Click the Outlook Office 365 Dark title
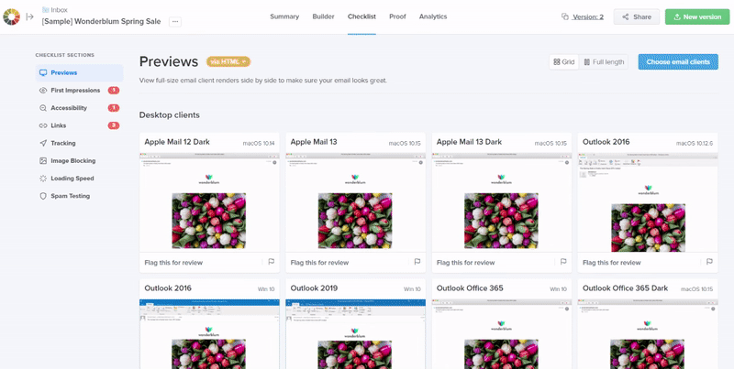Viewport: 734px width, 369px height. pyautogui.click(x=625, y=288)
